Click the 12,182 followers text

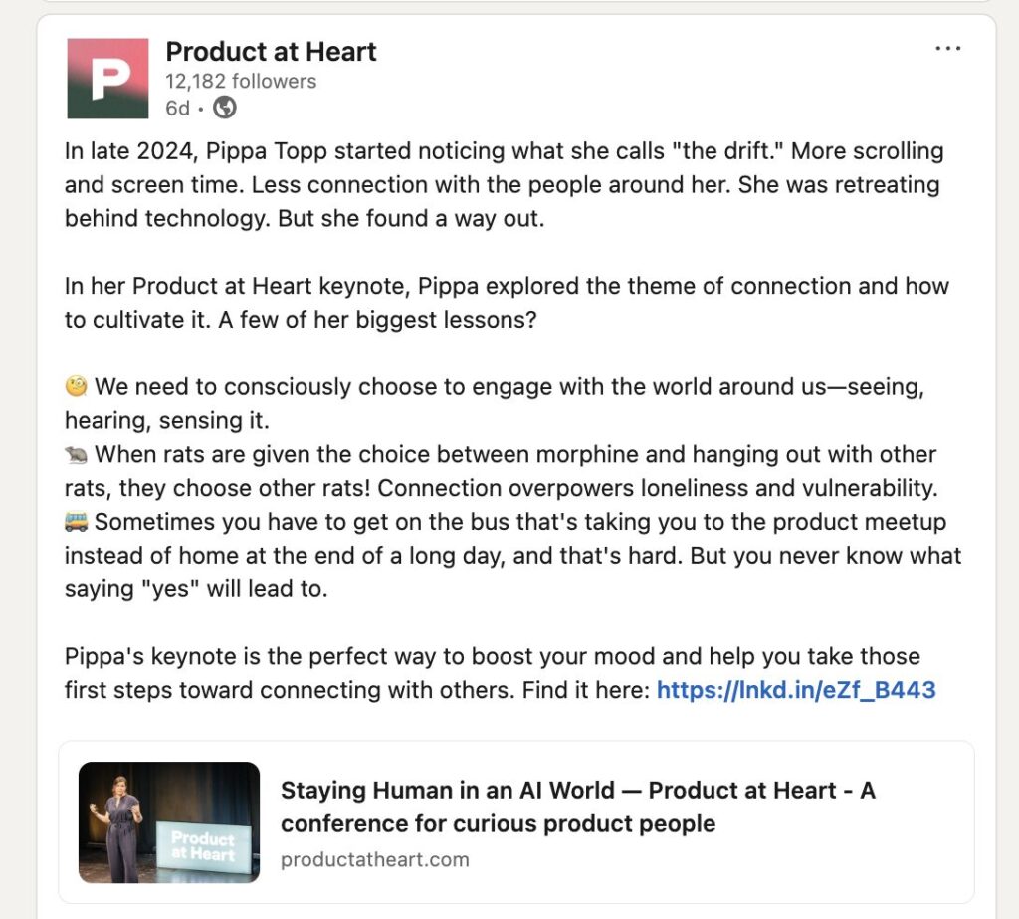(241, 82)
